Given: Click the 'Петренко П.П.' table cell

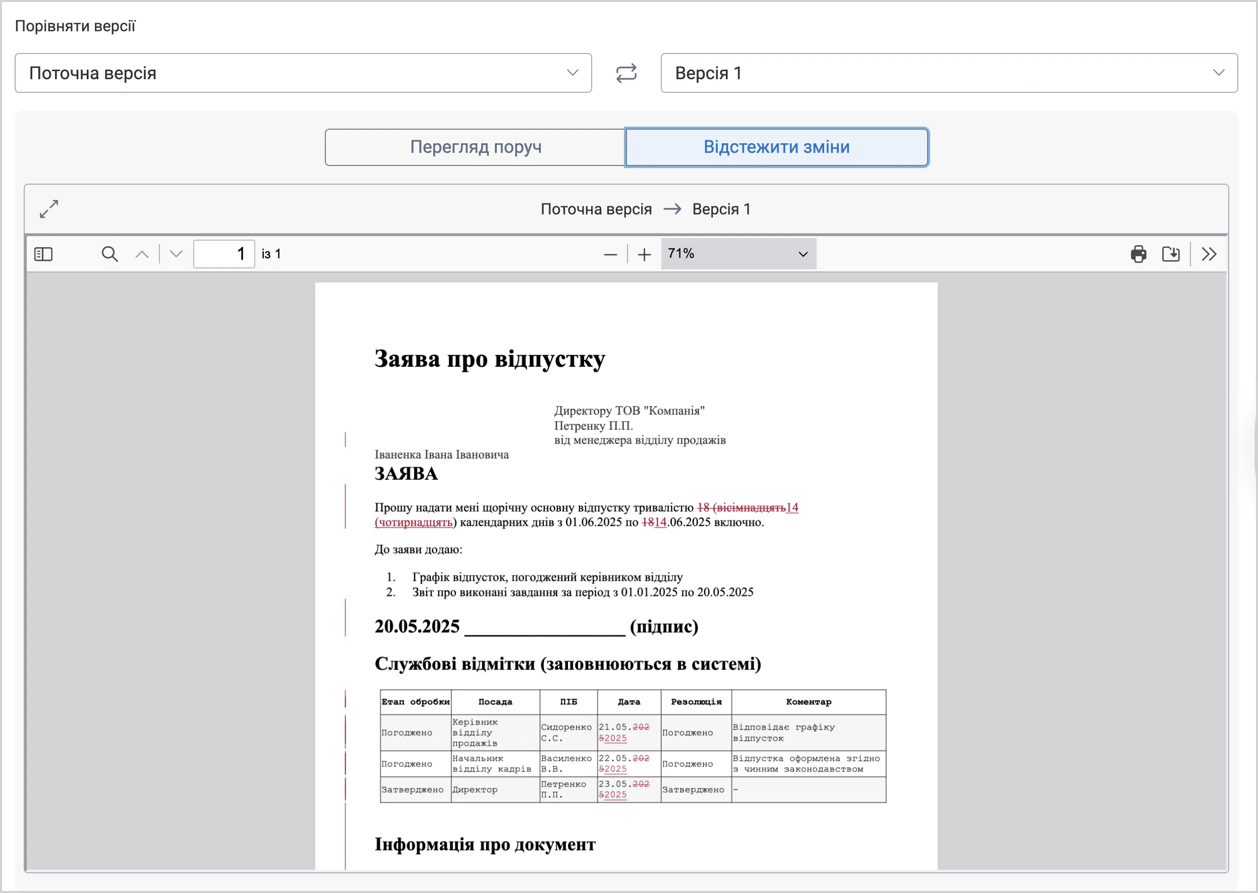Looking at the screenshot, I should coord(567,790).
